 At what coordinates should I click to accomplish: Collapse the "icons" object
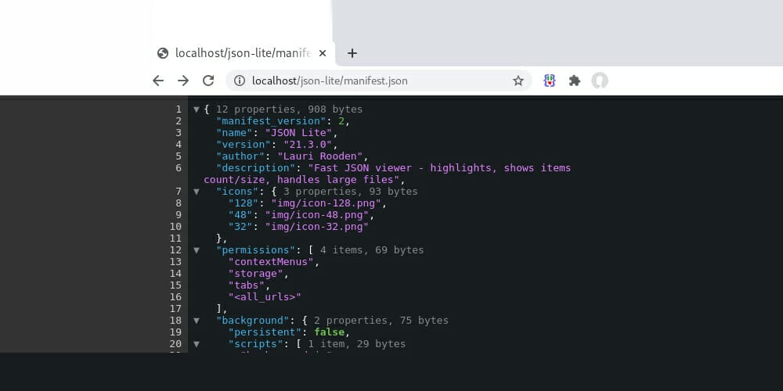(197, 192)
